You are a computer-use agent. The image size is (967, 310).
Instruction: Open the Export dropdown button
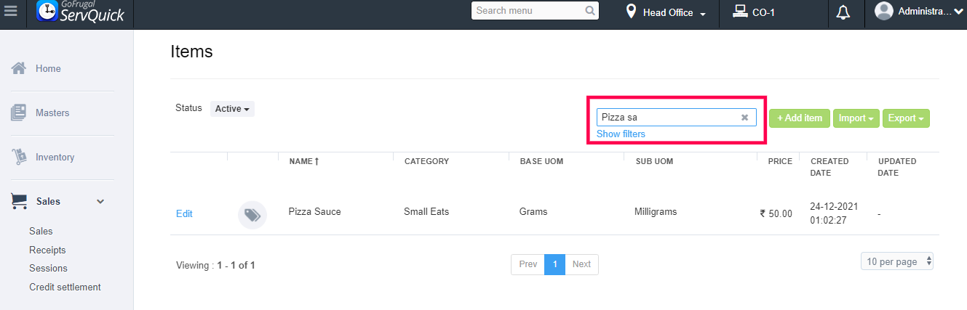906,118
